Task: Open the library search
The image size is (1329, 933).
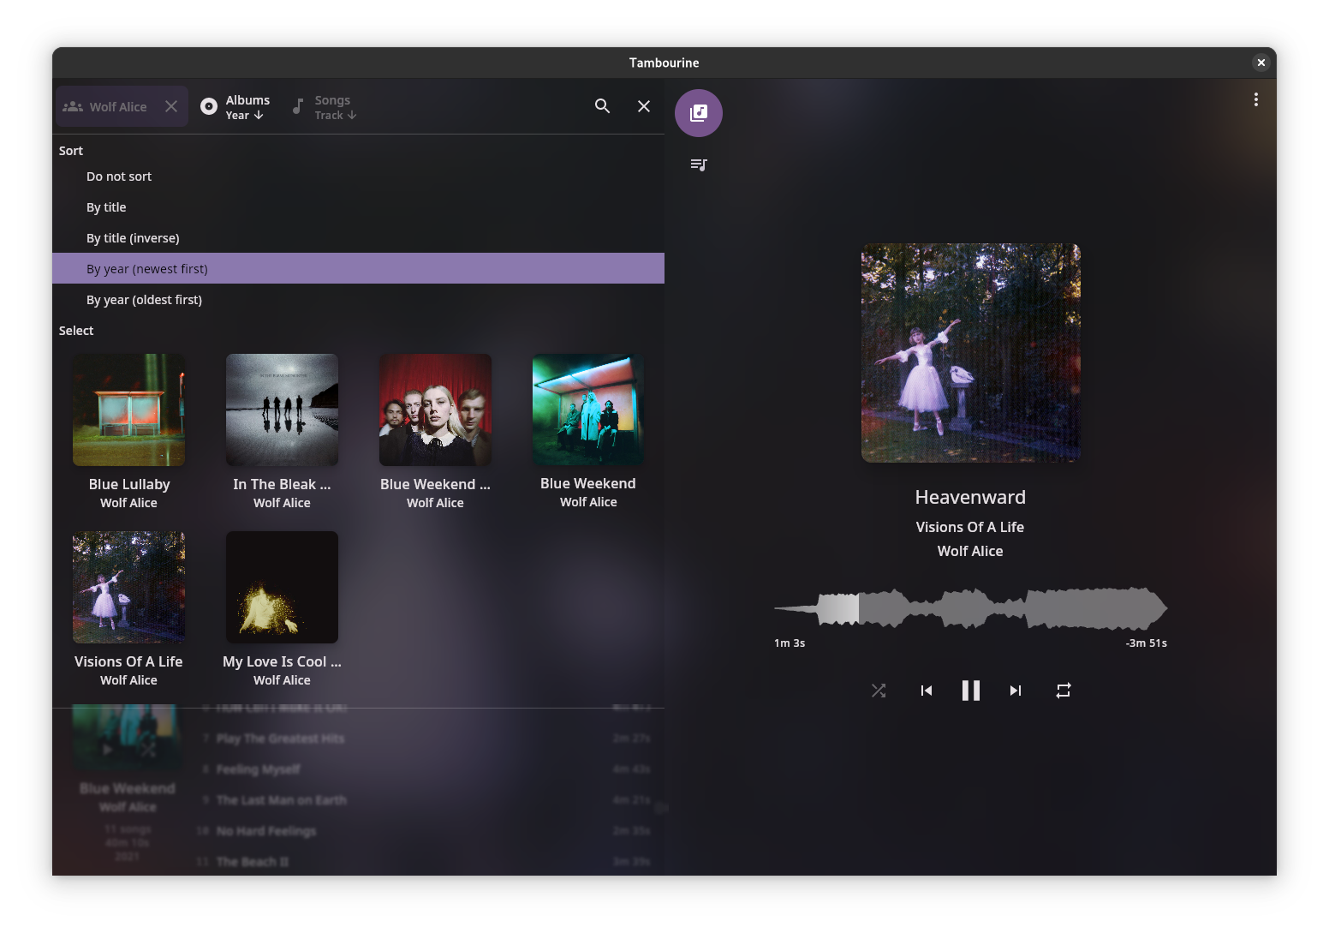Action: click(x=603, y=106)
